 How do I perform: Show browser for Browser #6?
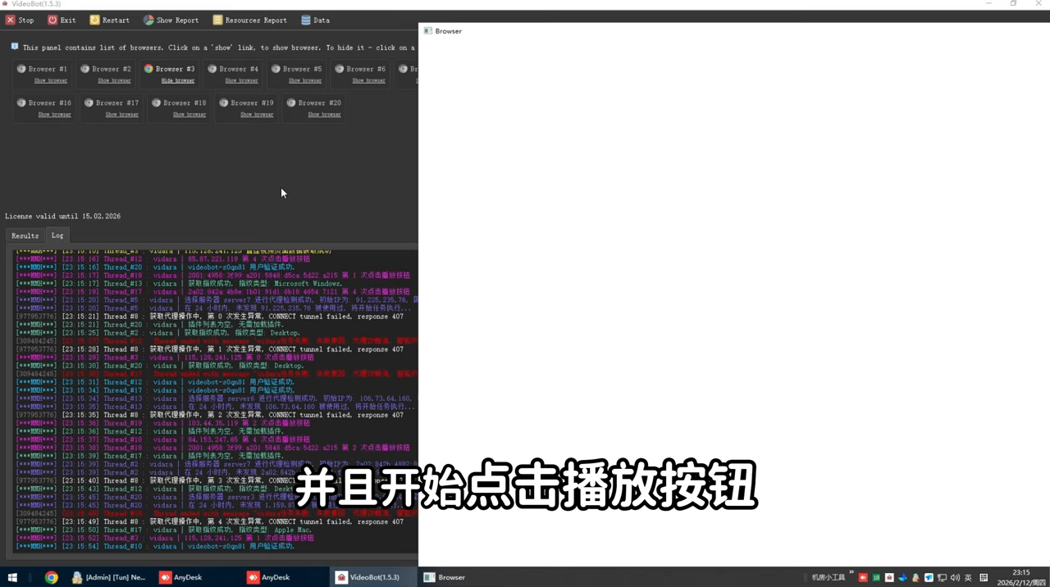(x=368, y=80)
